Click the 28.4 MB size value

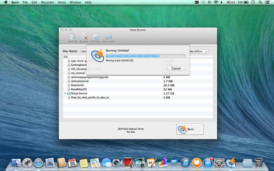point(169,85)
